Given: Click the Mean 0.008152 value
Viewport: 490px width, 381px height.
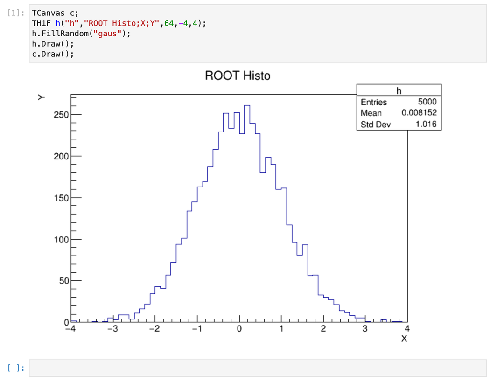Looking at the screenshot, I should [419, 113].
